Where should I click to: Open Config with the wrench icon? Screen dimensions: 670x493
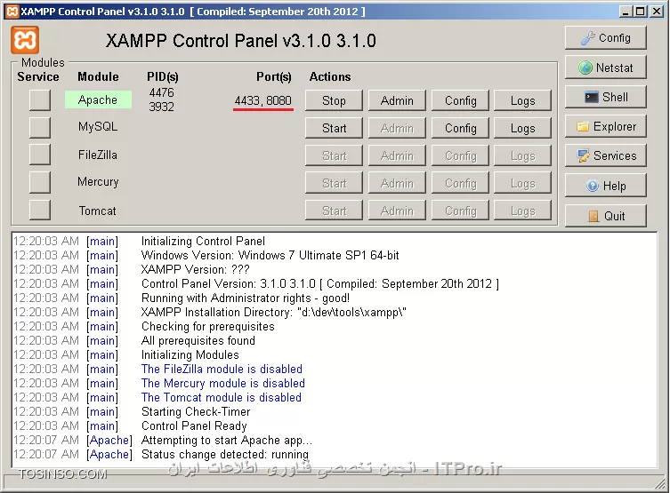pos(605,38)
